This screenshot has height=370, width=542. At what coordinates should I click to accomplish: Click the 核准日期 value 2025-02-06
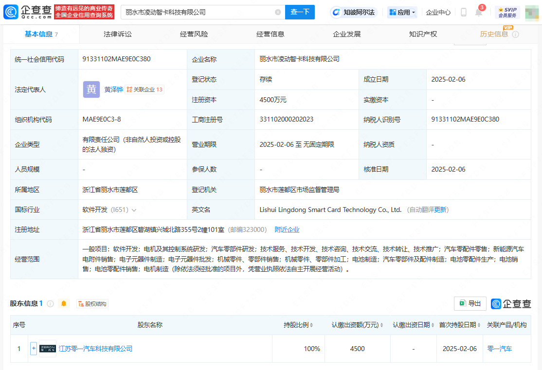[448, 170]
